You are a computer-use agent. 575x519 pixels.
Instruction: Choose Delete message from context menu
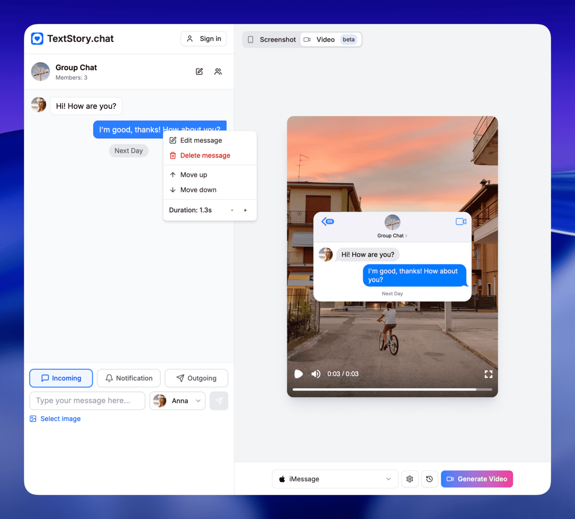pos(205,155)
